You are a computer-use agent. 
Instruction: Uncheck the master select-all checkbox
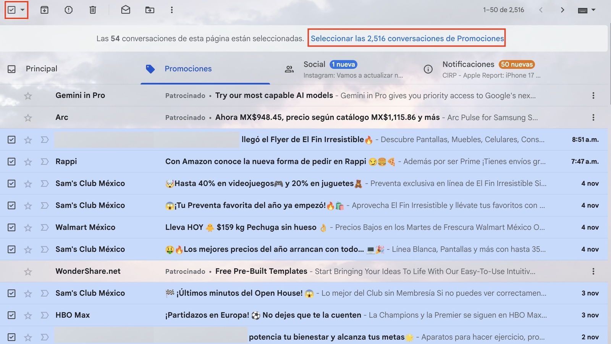click(11, 10)
